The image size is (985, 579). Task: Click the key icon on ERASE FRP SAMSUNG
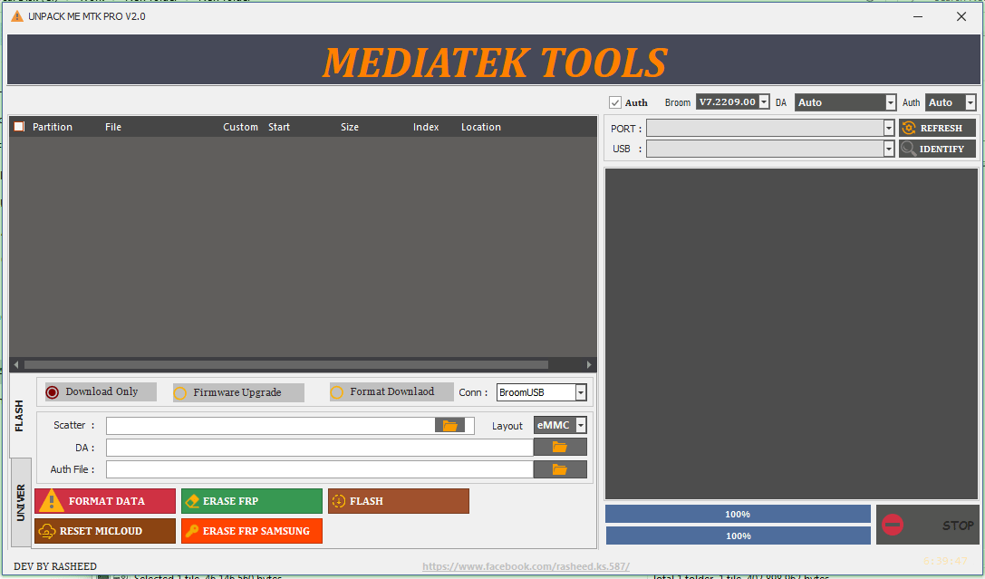tap(194, 531)
